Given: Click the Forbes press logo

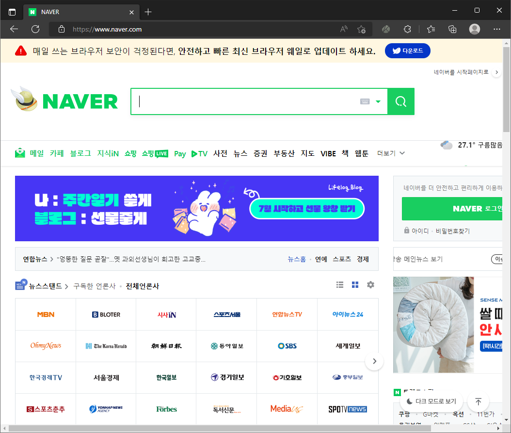Looking at the screenshot, I should 166,409.
